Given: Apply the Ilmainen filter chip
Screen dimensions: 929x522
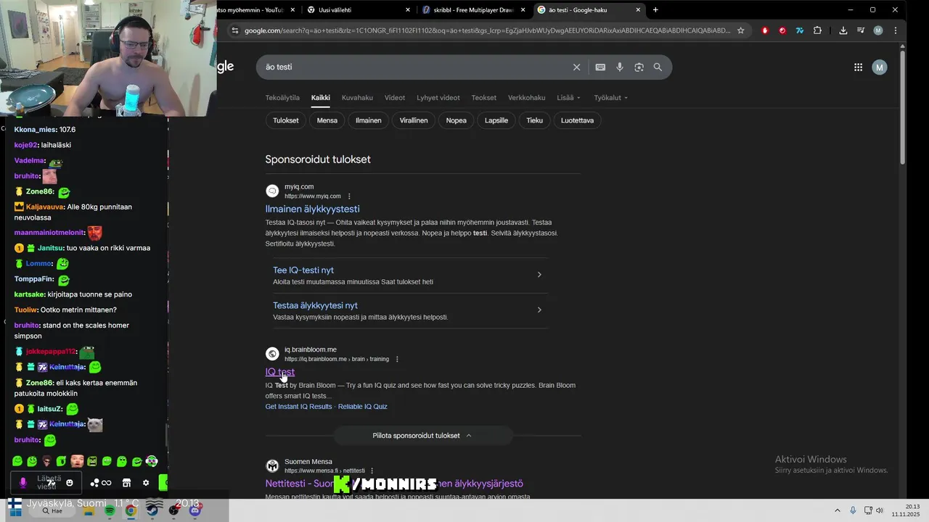Looking at the screenshot, I should (369, 120).
